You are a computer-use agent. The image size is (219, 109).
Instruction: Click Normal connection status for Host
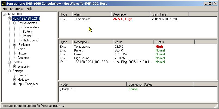click(x=133, y=89)
